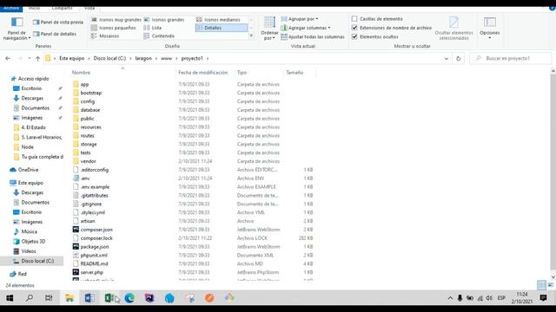556x312 pixels.
Task: Open Objetos 3D in navigation pane
Action: [33, 241]
